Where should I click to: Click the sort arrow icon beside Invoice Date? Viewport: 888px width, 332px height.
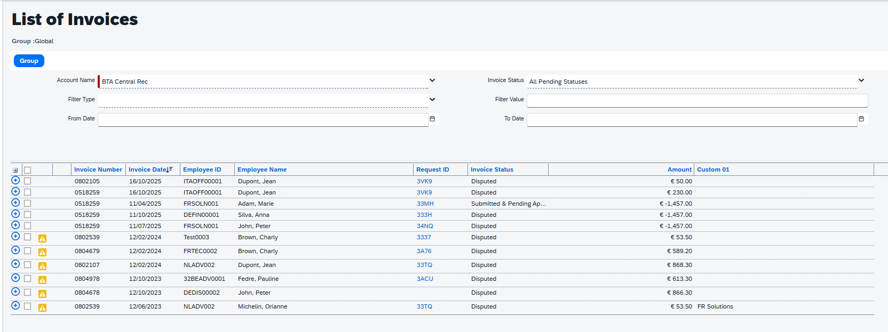170,169
